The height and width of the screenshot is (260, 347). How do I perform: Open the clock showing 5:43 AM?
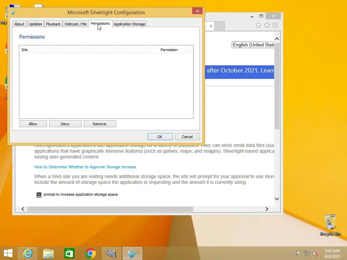332,254
